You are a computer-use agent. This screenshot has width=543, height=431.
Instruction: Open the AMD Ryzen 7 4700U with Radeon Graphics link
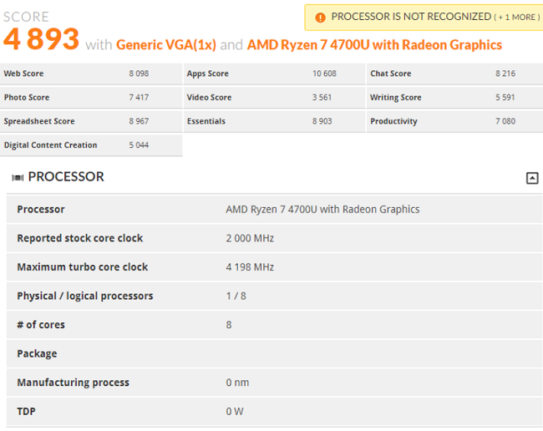pos(374,45)
